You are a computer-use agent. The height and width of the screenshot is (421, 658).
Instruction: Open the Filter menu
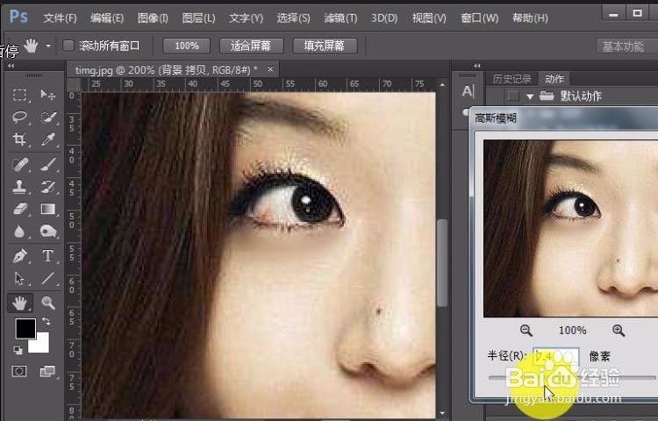pos(340,18)
